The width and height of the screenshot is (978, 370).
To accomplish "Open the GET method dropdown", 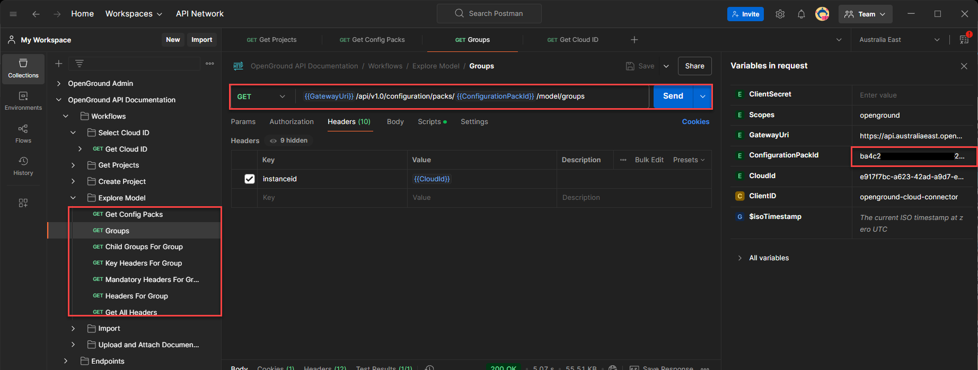I will tap(261, 96).
